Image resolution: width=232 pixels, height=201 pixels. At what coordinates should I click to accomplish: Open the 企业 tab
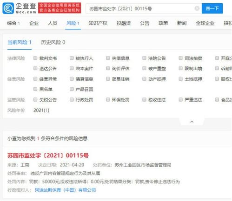pos(34,23)
